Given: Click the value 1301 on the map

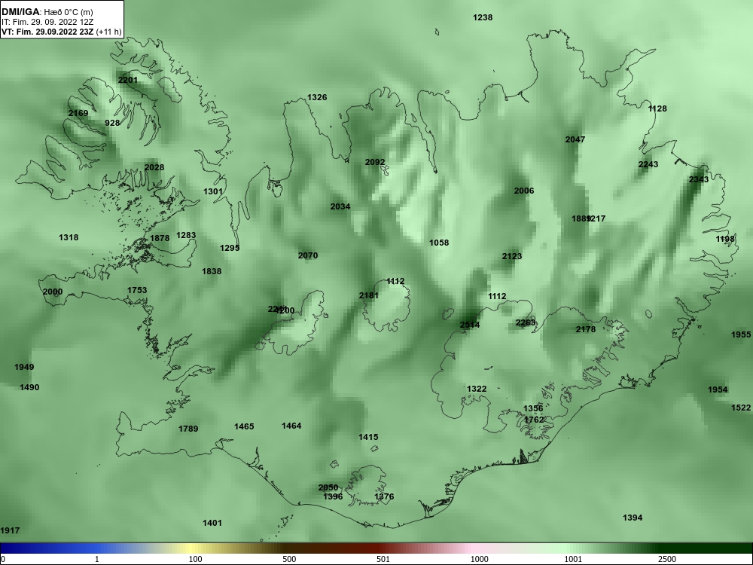Looking at the screenshot, I should tap(213, 191).
